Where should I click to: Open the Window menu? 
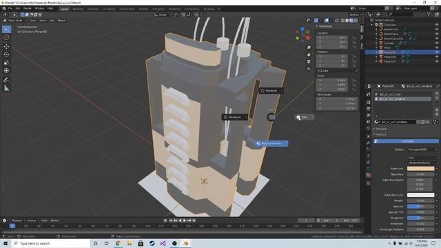39,9
